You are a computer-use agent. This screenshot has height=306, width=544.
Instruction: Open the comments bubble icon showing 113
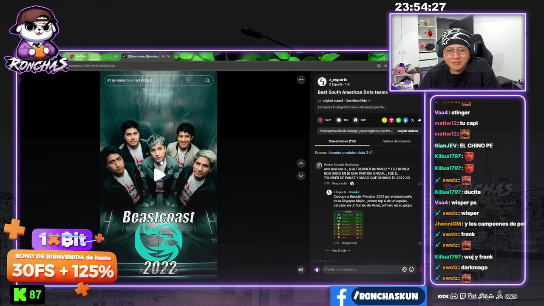[x=339, y=120]
